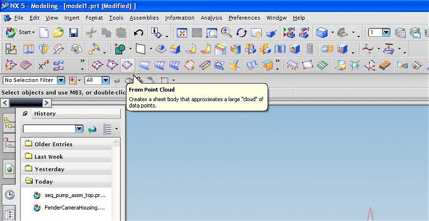Click the Window menu
Viewport: 429px width, 221px height.
[276, 18]
